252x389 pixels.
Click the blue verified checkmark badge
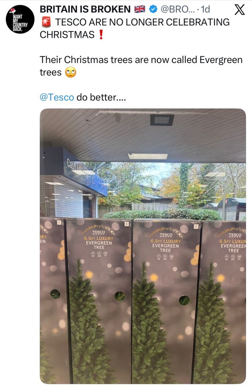click(153, 9)
